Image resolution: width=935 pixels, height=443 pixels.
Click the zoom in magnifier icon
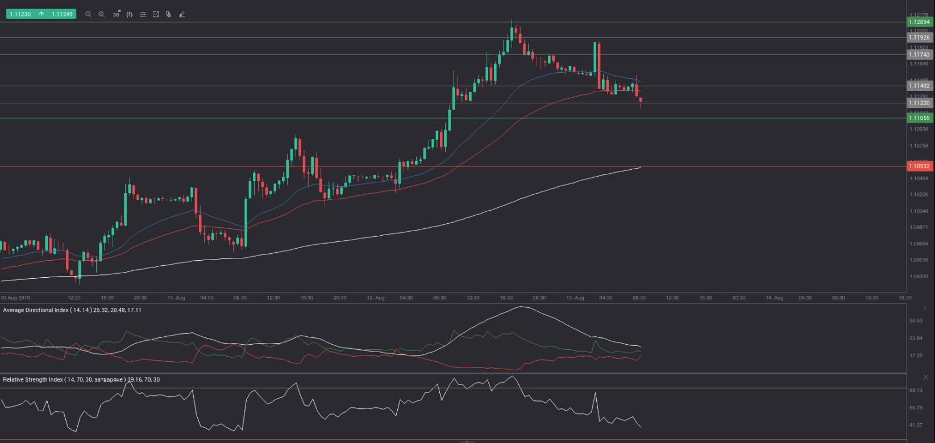101,14
